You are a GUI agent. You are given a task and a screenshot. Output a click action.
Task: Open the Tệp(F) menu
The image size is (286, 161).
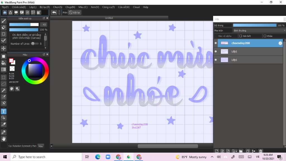click(x=5, y=7)
